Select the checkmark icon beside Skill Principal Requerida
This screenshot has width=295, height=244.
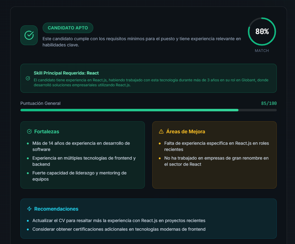[28, 78]
